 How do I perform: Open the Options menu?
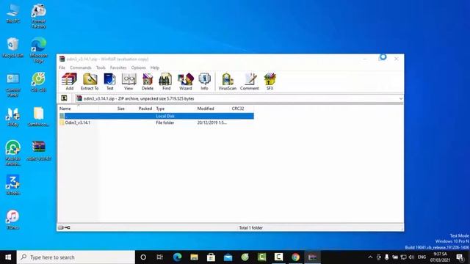coord(138,67)
